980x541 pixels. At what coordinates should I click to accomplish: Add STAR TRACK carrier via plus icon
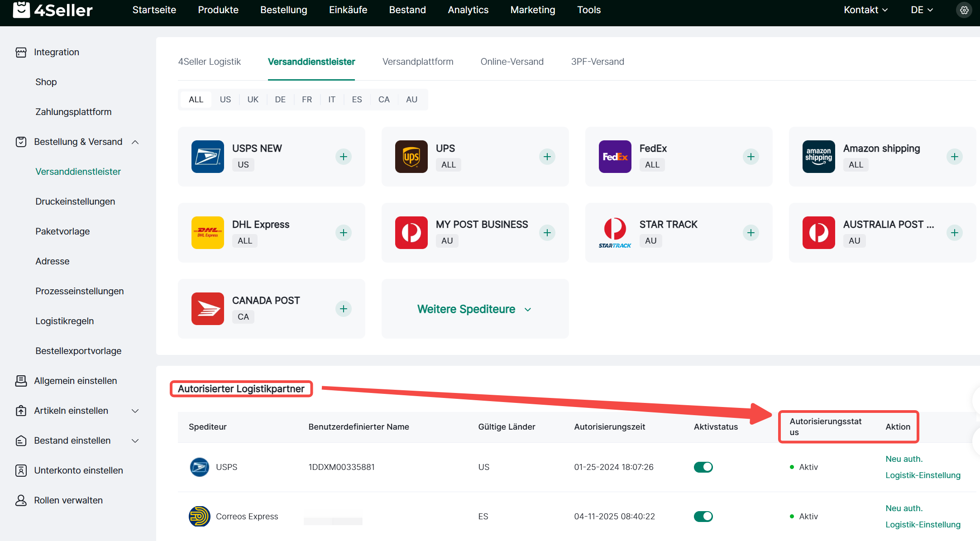(751, 233)
